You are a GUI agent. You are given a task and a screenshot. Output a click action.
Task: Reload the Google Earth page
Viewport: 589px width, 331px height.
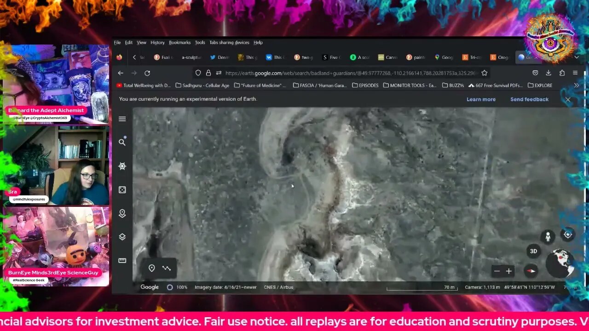point(147,73)
